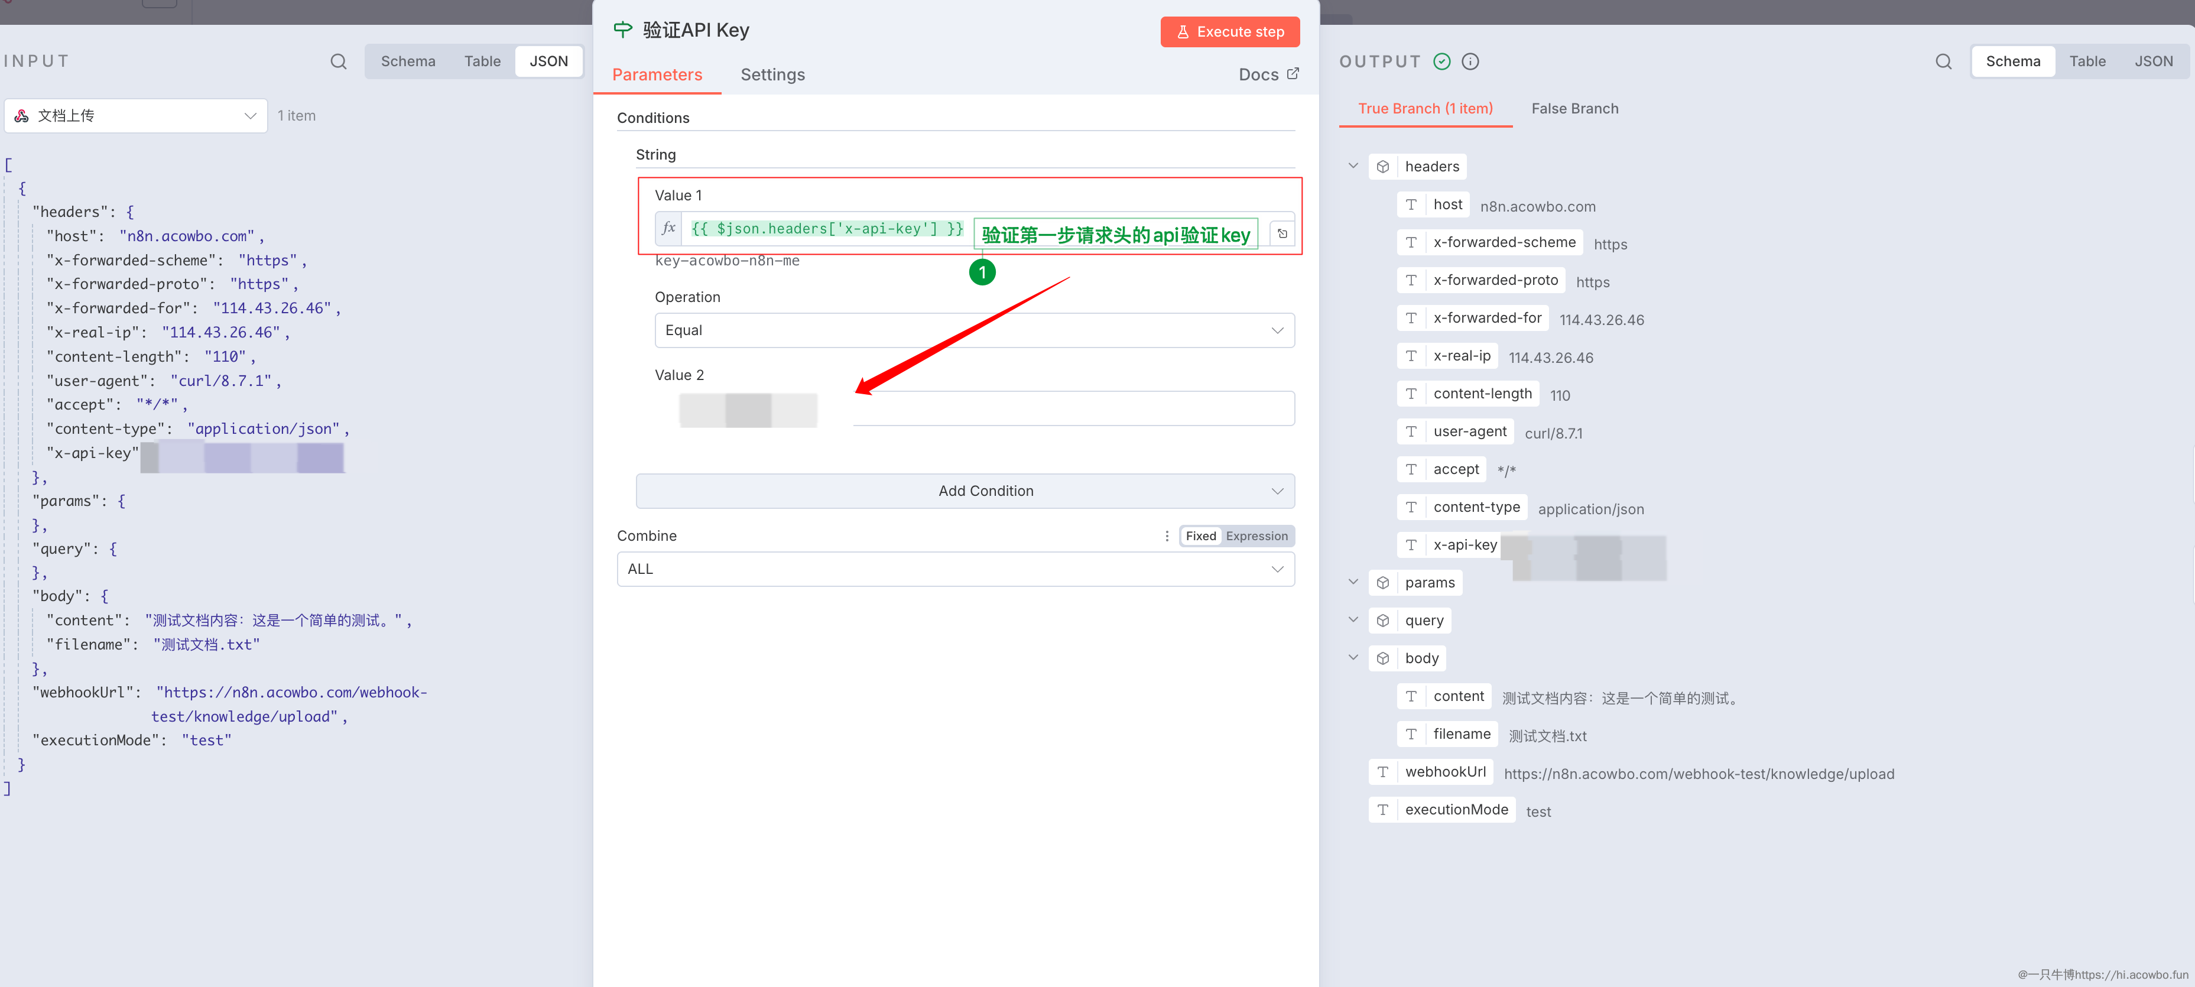This screenshot has height=987, width=2195.
Task: Open the Combine ALL dropdown
Action: (955, 569)
